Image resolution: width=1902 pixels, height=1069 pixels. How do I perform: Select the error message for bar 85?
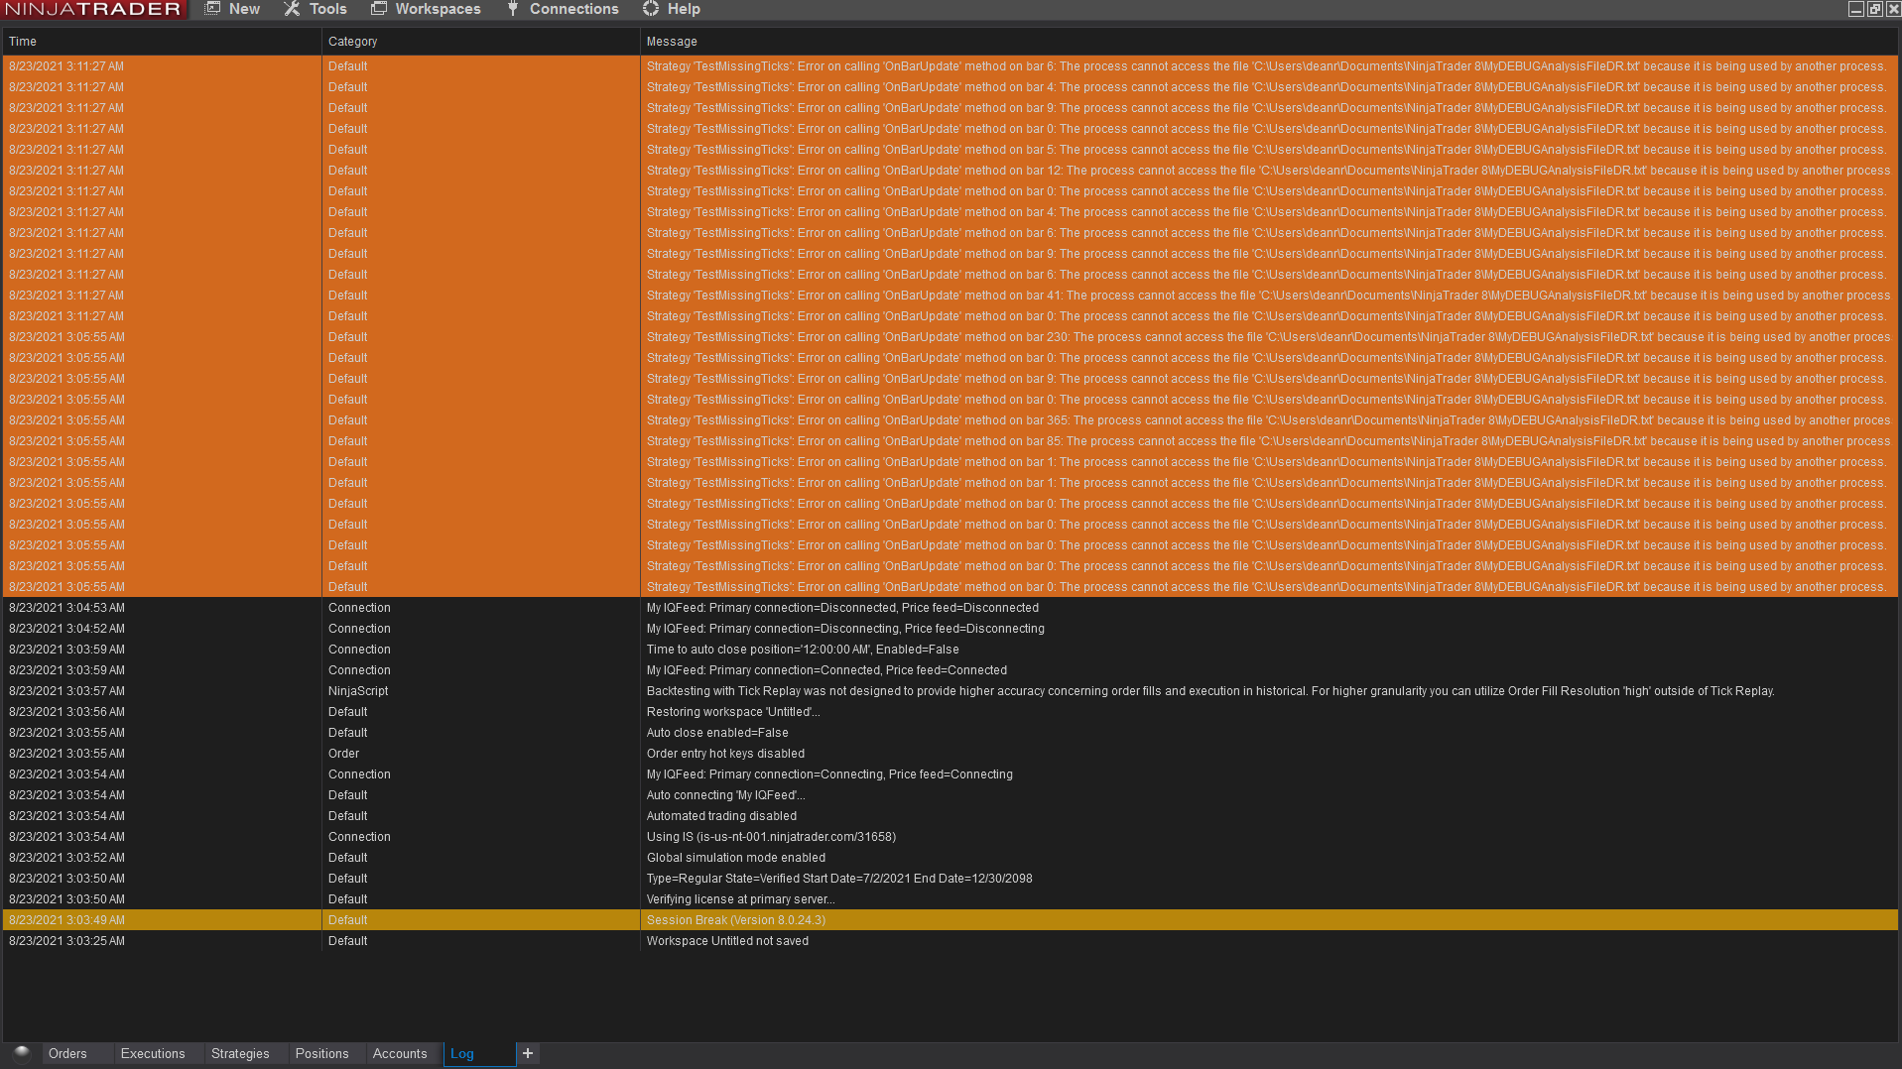click(1268, 441)
